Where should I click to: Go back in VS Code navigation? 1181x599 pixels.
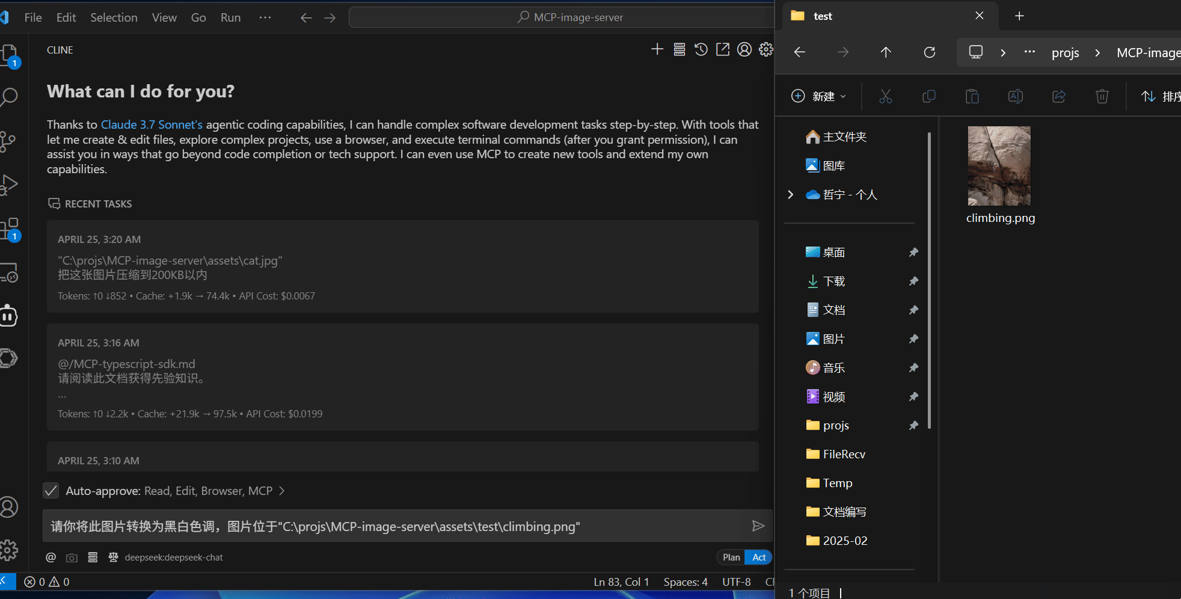tap(306, 17)
